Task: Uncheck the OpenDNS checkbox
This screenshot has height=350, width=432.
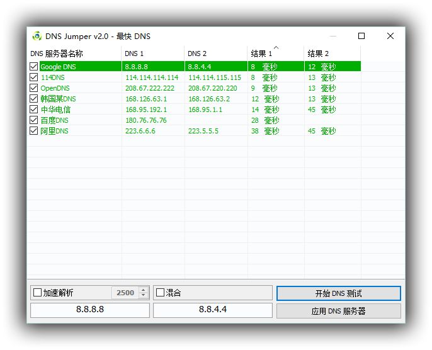Action: click(33, 88)
